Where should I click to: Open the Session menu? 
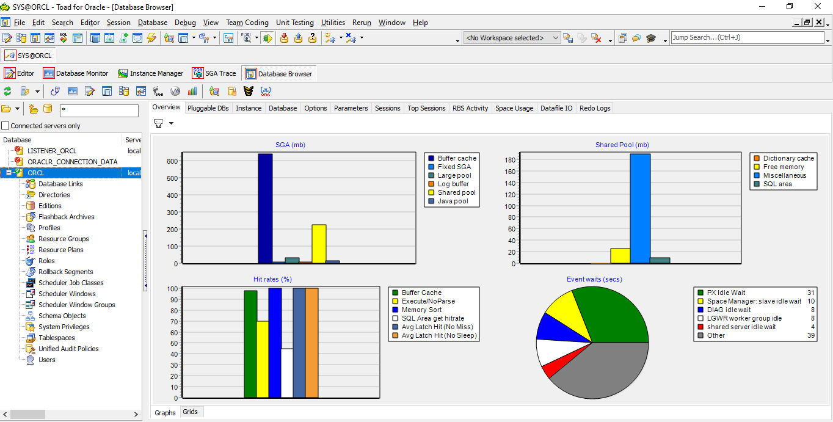(118, 23)
